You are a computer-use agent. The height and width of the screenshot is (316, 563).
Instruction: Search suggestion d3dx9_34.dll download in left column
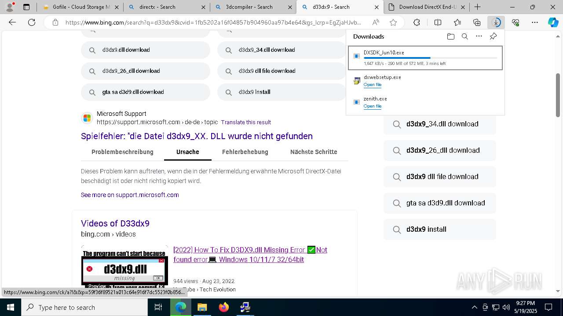coord(281,50)
